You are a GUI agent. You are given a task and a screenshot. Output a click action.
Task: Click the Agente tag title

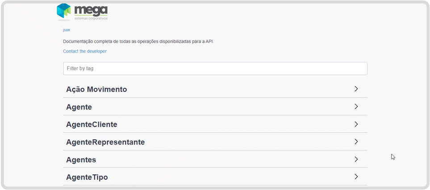[79, 107]
